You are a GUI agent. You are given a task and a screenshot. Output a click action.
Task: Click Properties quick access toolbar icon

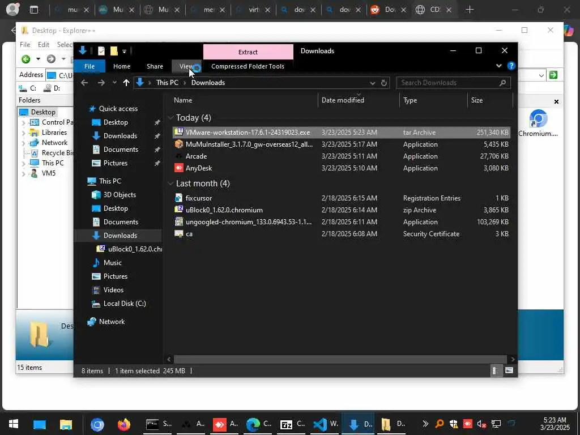(x=101, y=50)
